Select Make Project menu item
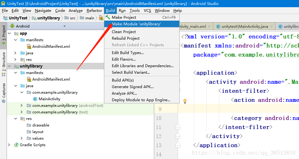This screenshot has height=159, width=299. point(142,17)
